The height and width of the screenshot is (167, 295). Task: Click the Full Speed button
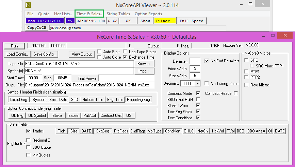(x=192, y=21)
